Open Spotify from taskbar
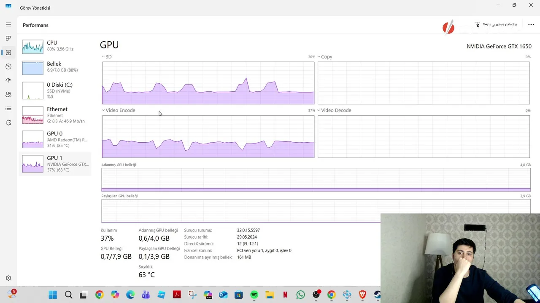540x303 pixels. coord(254,295)
